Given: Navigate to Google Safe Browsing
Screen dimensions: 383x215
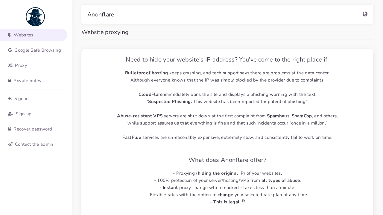Looking at the screenshot, I should click(38, 50).
